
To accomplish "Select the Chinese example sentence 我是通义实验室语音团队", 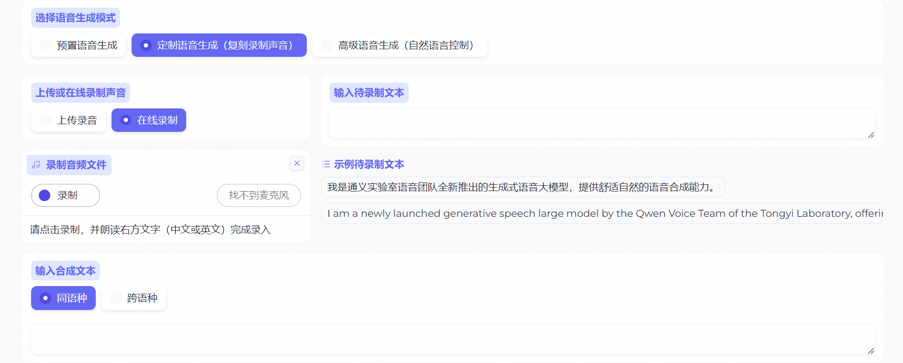I will (x=523, y=187).
